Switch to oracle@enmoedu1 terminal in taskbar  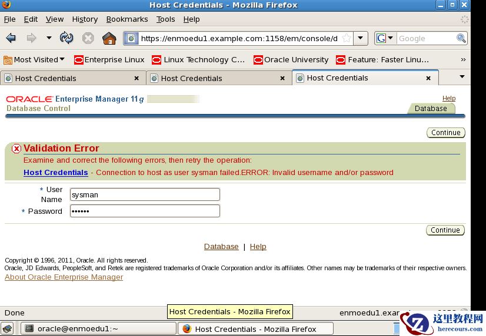[98, 328]
